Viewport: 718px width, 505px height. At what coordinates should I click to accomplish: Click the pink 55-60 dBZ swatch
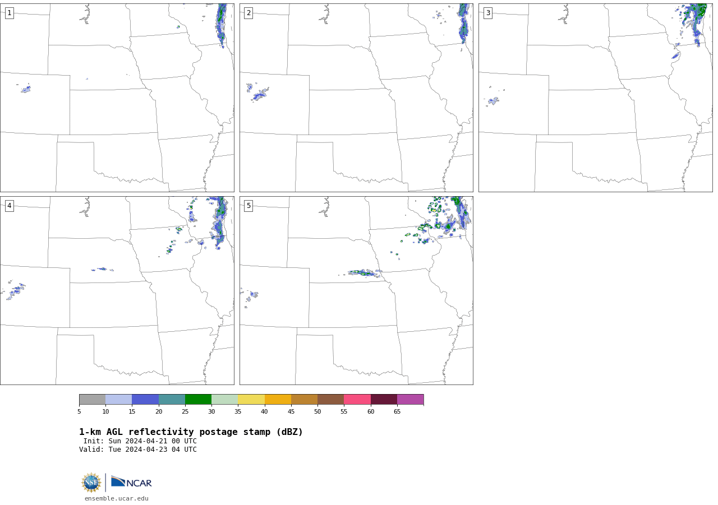coord(357,400)
